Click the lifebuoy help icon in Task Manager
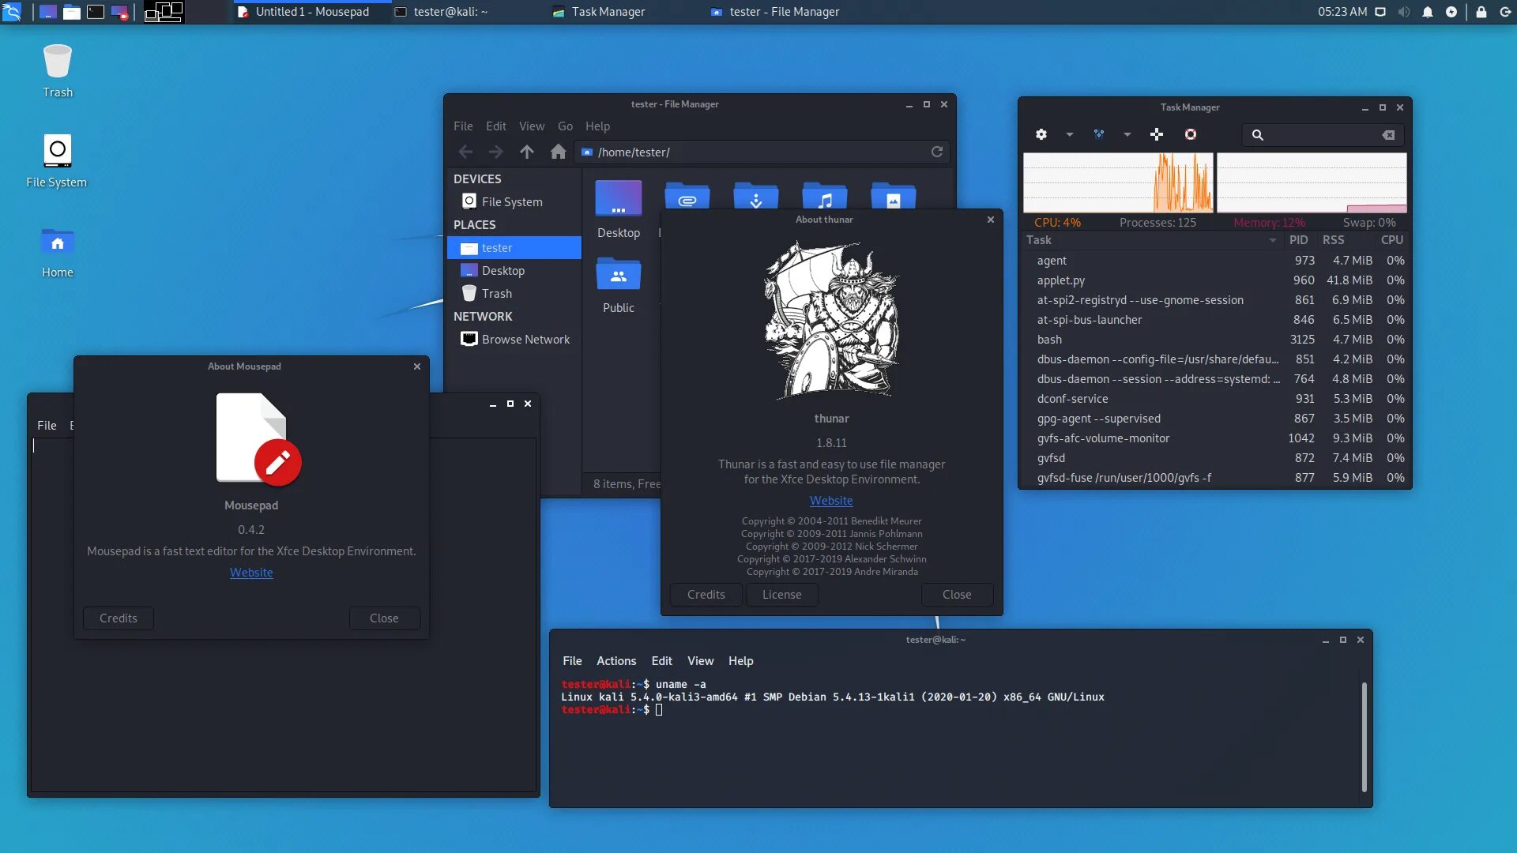 pos(1191,134)
